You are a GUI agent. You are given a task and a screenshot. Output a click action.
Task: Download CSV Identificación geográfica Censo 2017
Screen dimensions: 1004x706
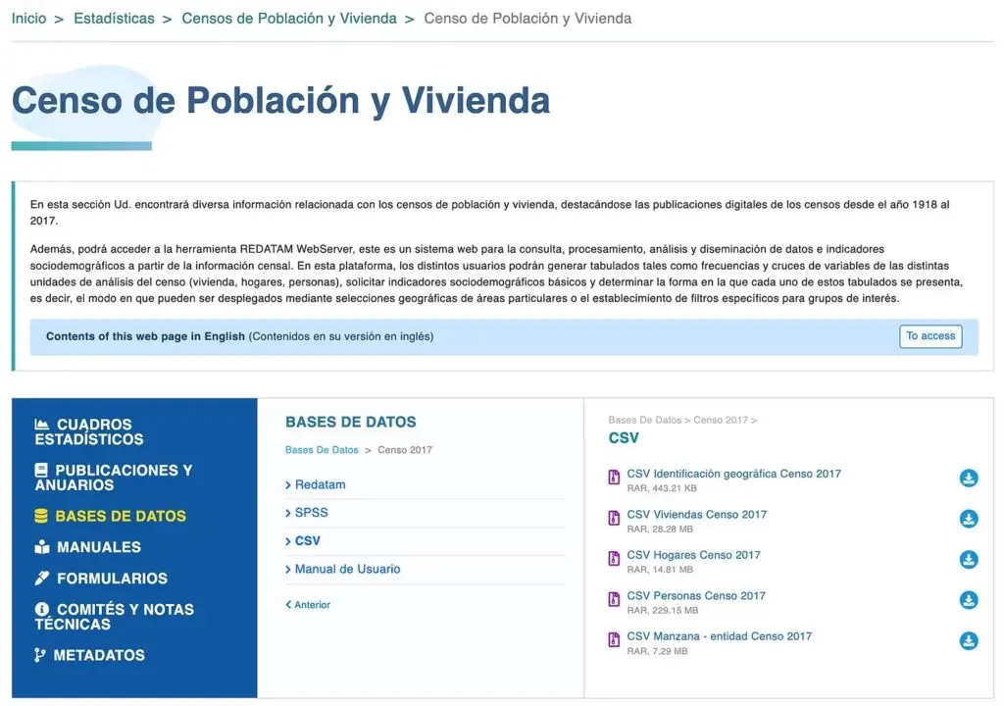(x=969, y=478)
